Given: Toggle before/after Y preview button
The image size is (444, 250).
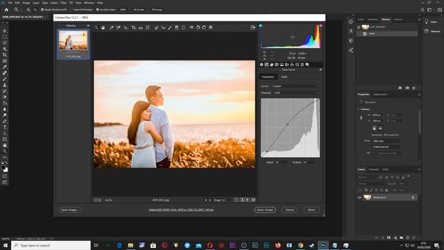Looking at the screenshot, I should tap(236, 200).
